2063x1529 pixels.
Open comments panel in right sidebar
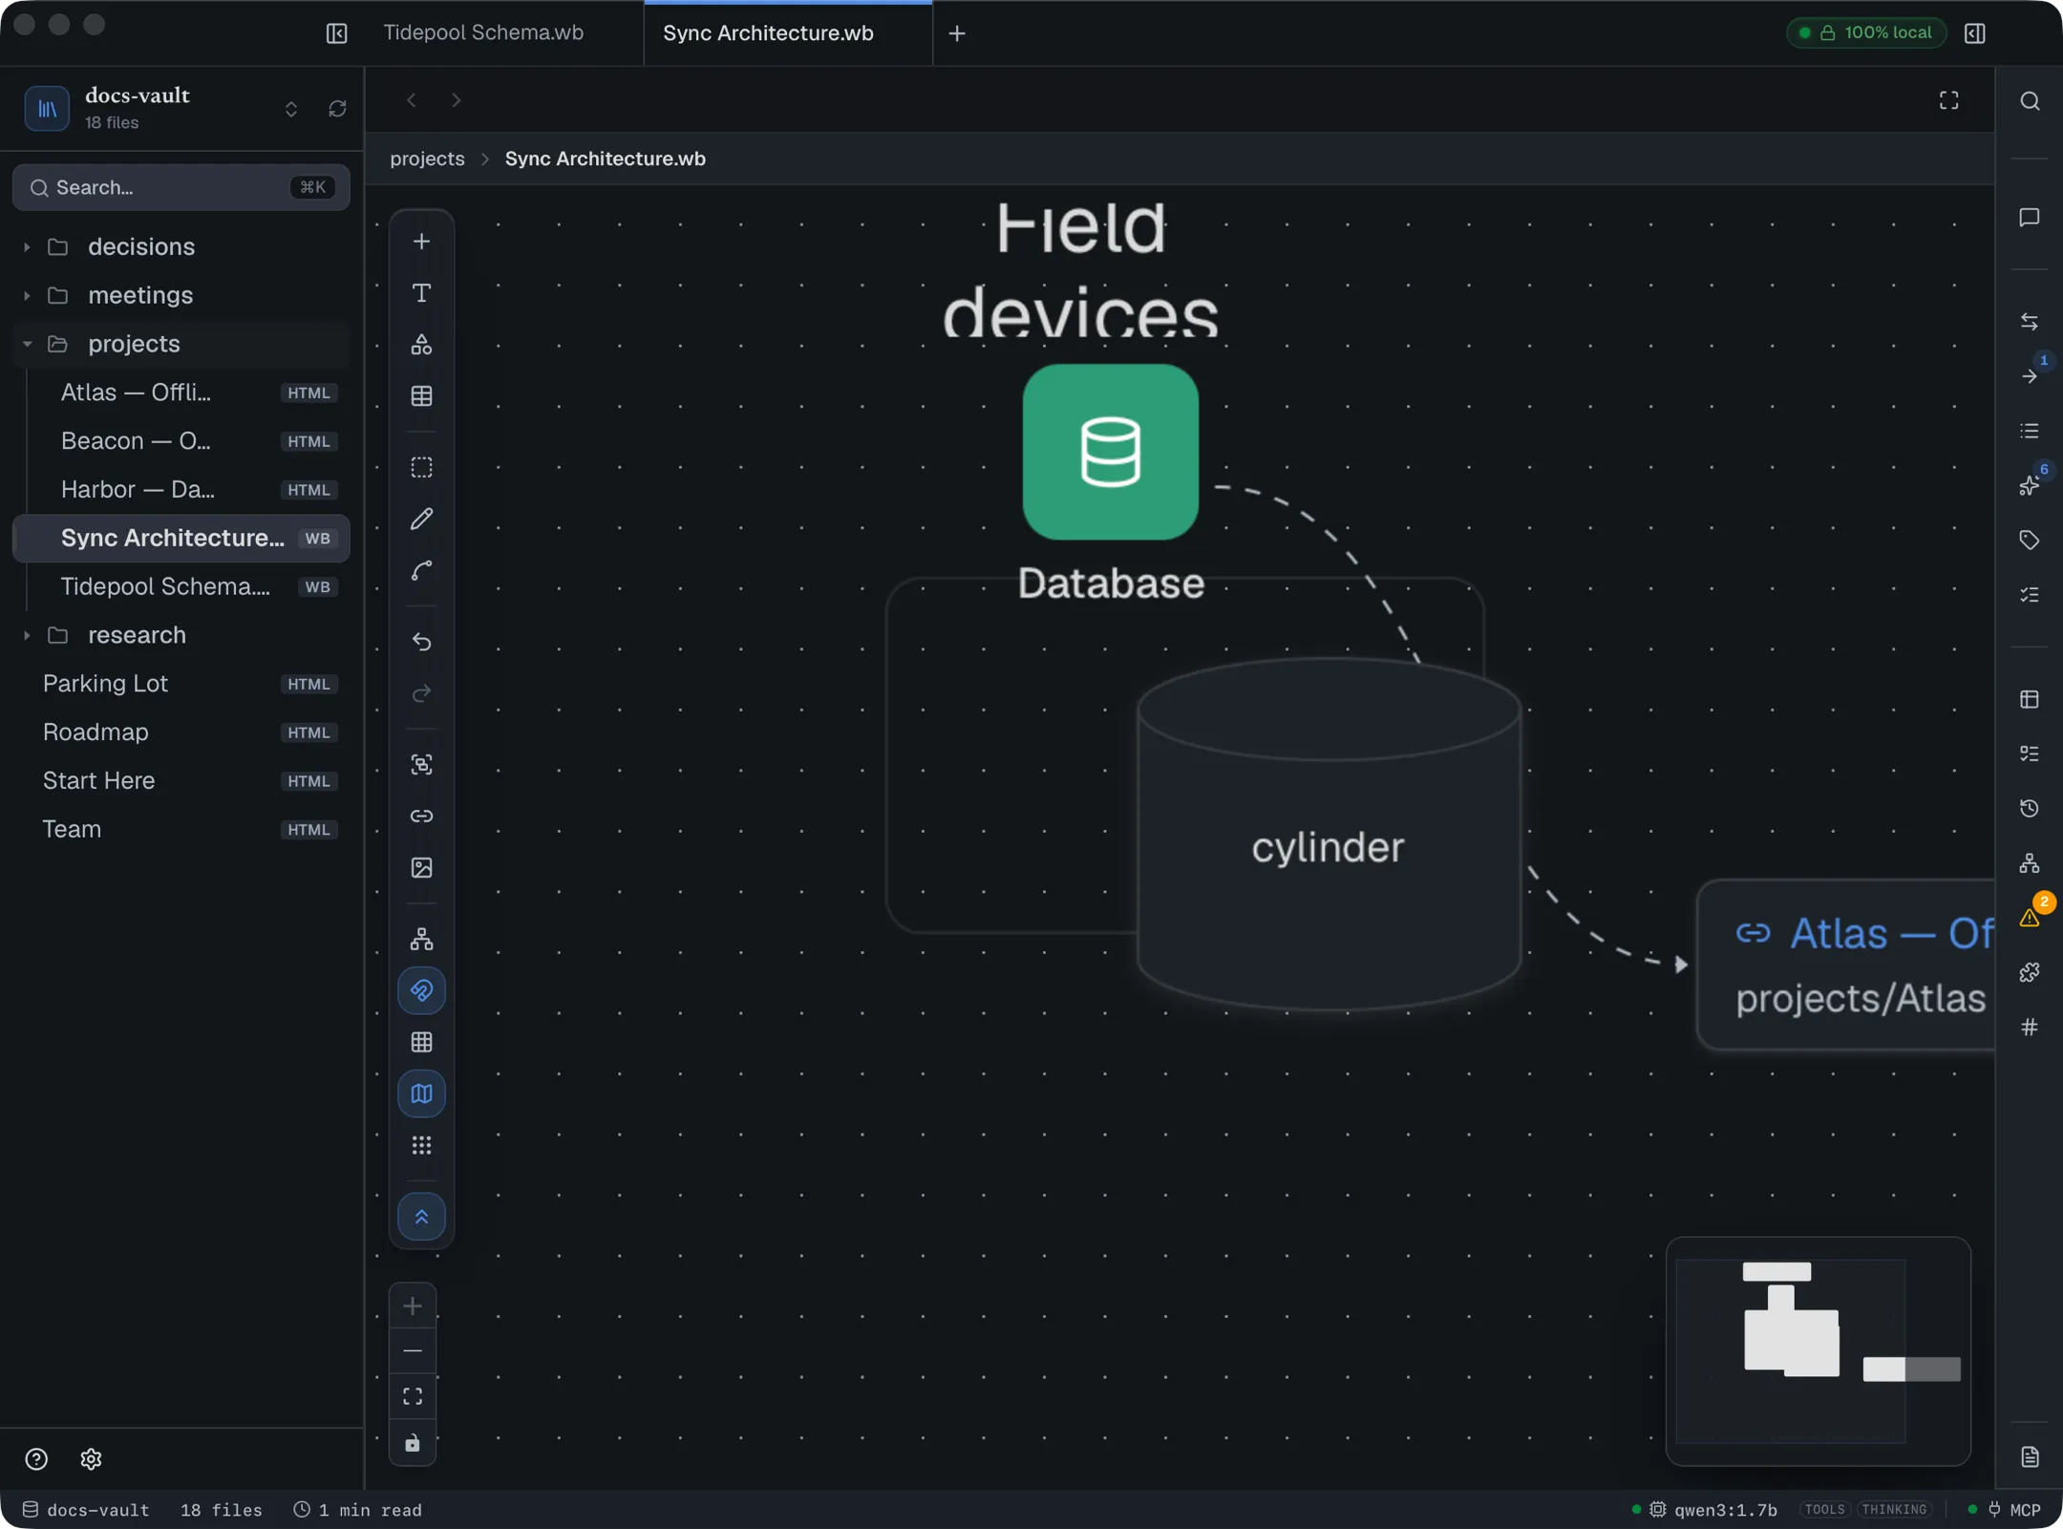point(2030,218)
